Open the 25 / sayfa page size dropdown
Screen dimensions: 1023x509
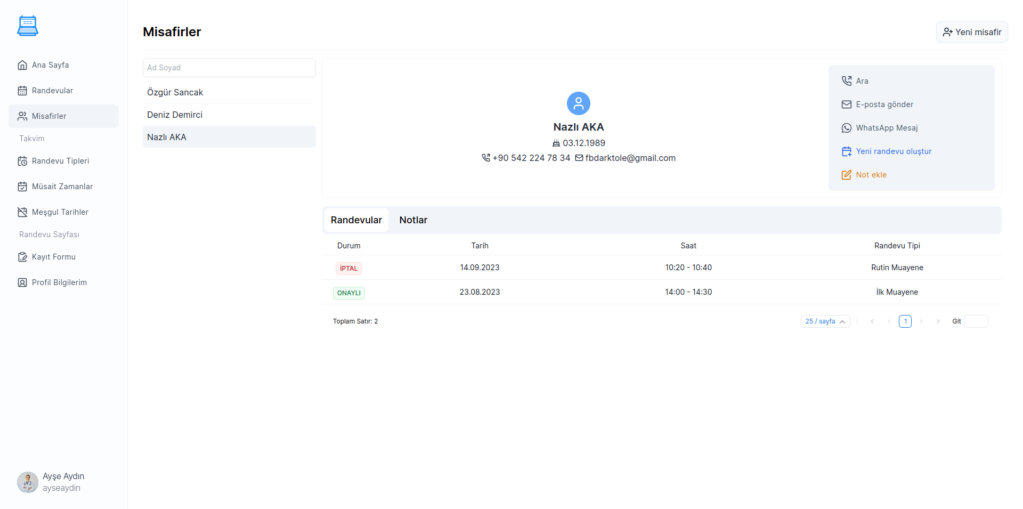click(825, 321)
